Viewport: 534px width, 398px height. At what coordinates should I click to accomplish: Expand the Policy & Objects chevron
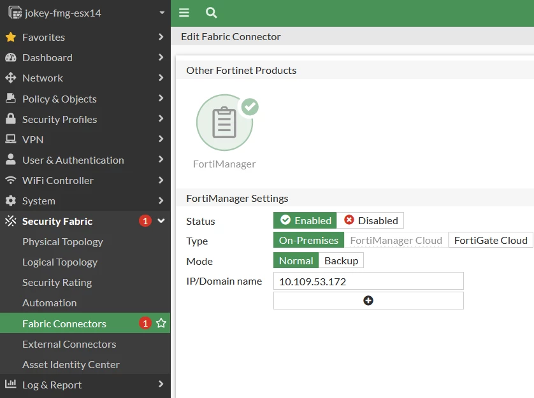161,98
